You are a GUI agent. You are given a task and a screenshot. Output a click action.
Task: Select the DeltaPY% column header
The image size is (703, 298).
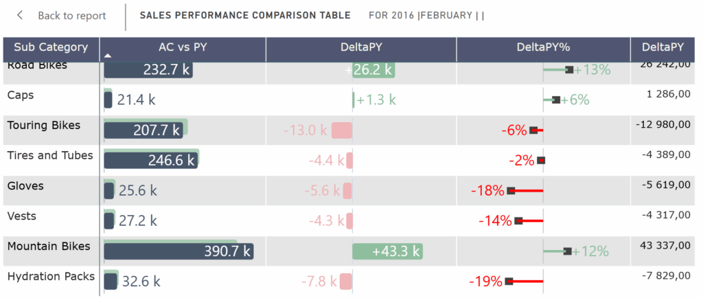[x=543, y=47]
